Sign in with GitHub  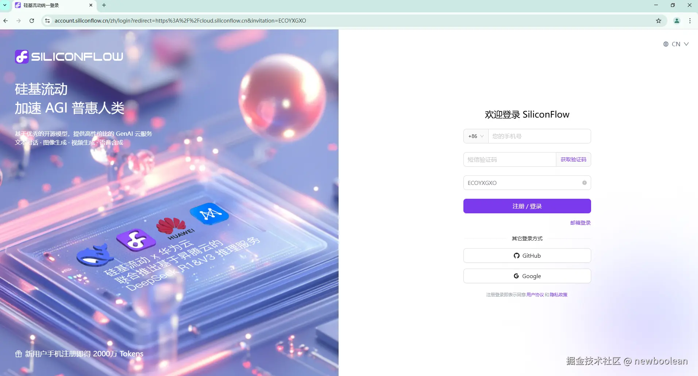point(527,256)
